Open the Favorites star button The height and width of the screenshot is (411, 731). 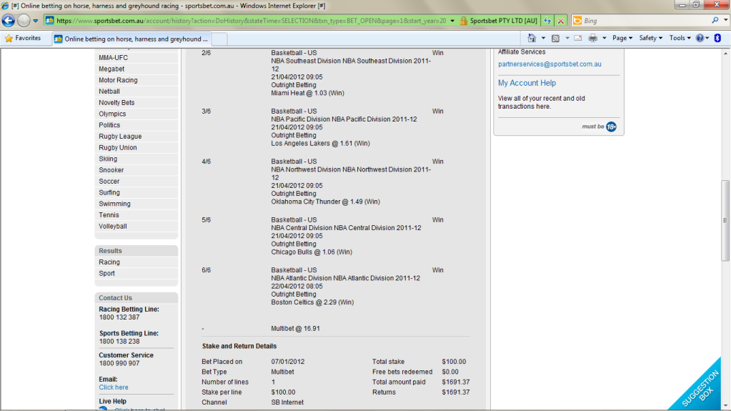pyautogui.click(x=23, y=39)
